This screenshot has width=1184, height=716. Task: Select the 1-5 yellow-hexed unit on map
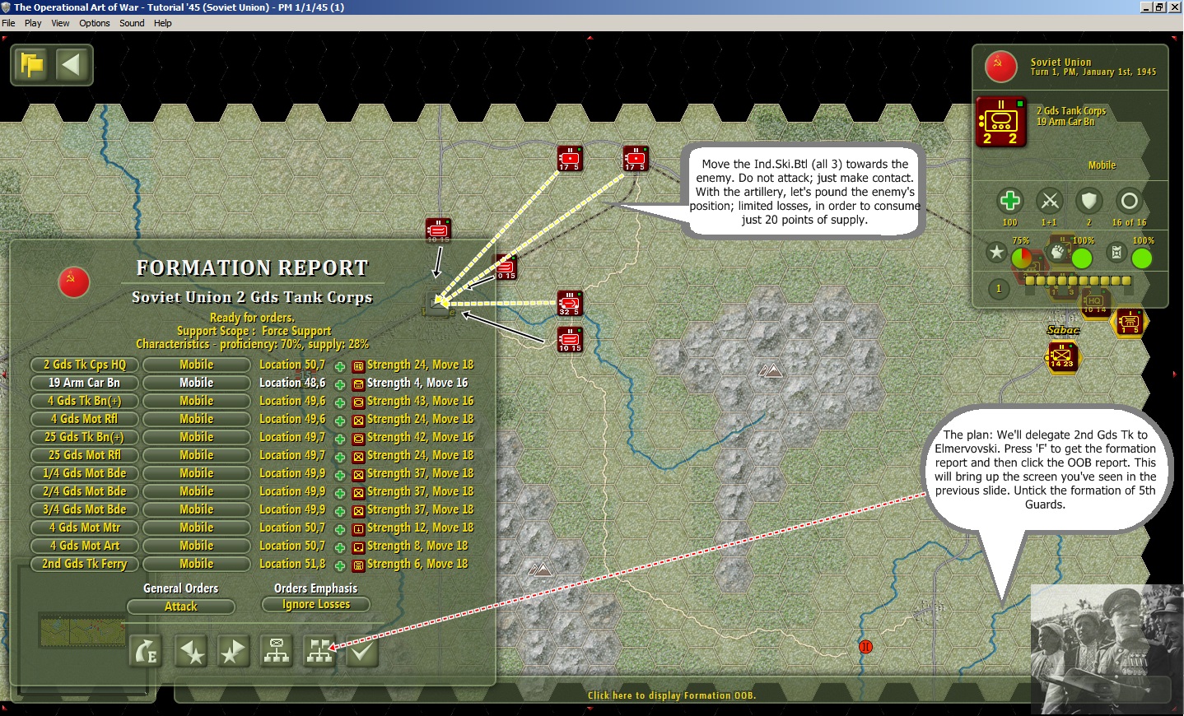1129,322
